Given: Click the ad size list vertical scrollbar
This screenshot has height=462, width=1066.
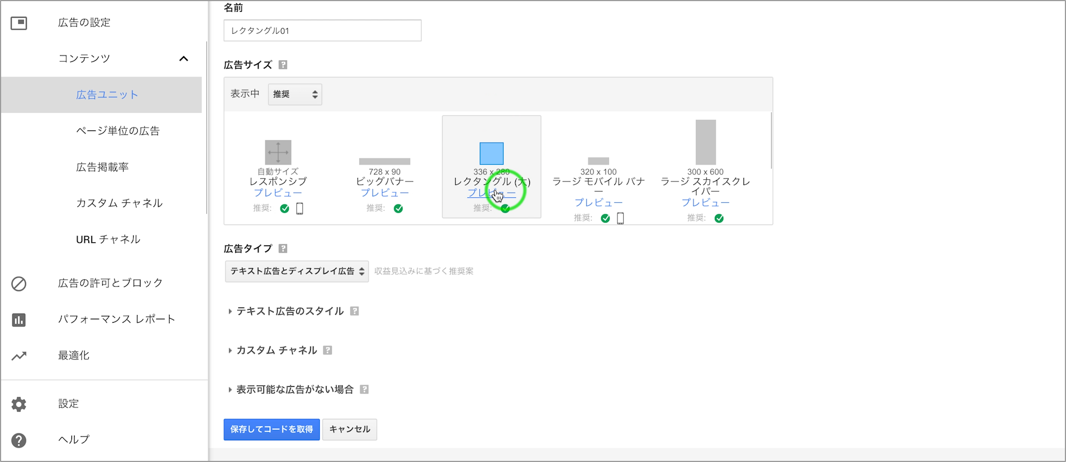Looking at the screenshot, I should 771,141.
